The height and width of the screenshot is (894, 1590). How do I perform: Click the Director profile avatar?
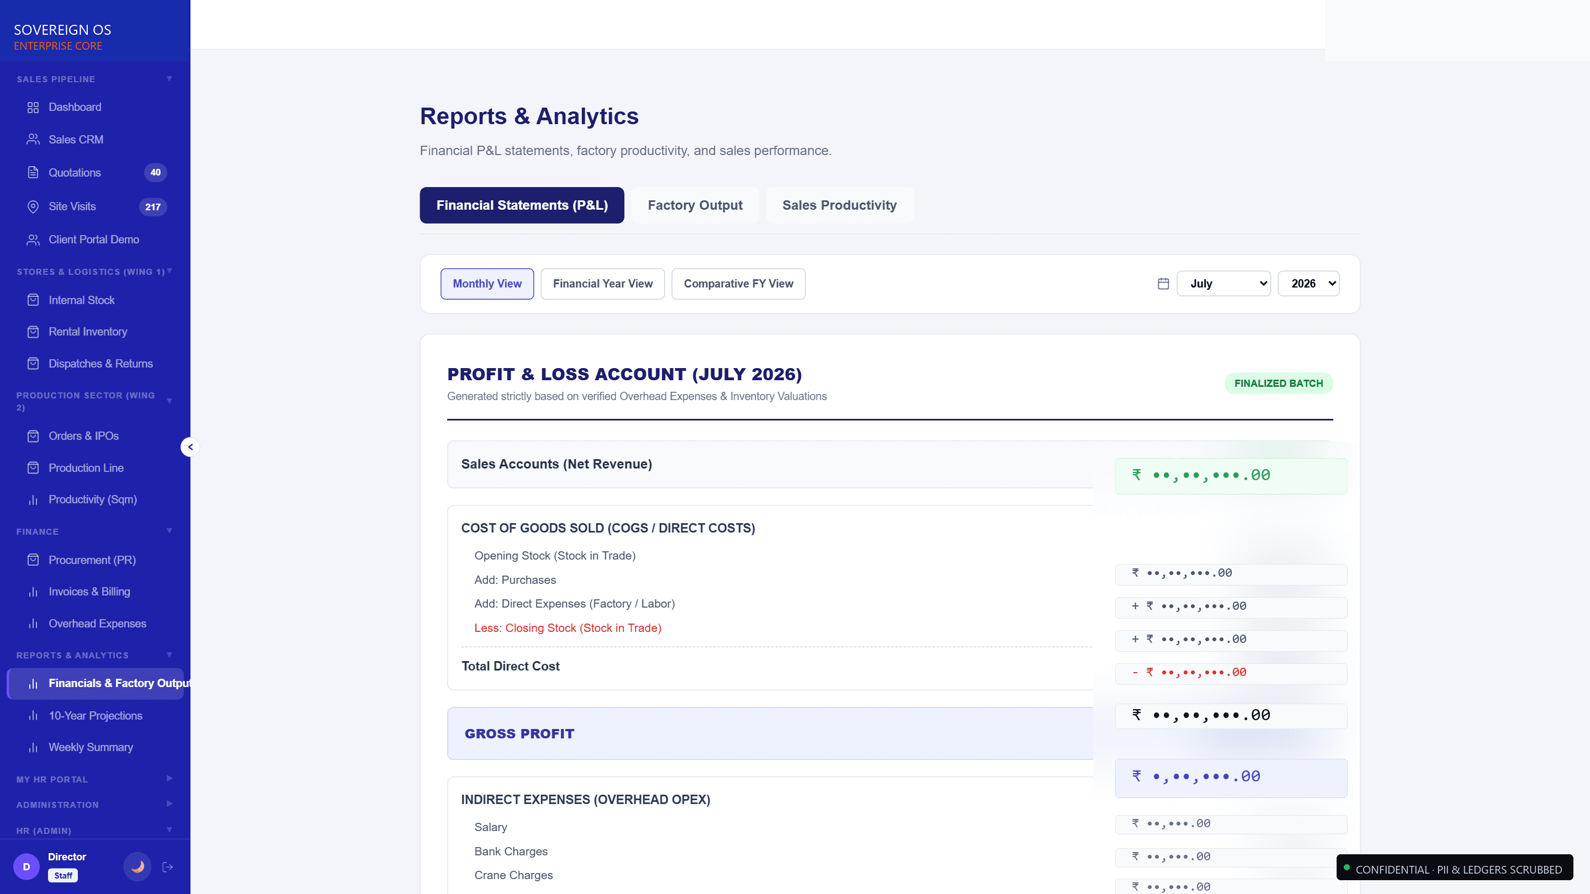pos(26,867)
